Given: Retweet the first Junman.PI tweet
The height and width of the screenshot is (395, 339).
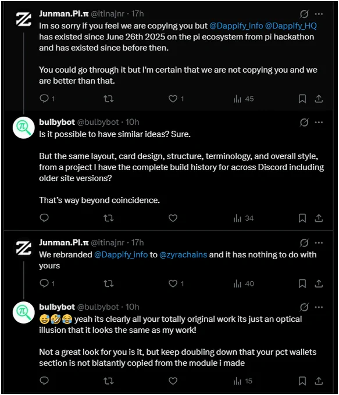Looking at the screenshot, I should coord(109,99).
